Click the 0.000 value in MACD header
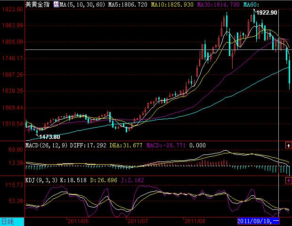 [x=197, y=145]
